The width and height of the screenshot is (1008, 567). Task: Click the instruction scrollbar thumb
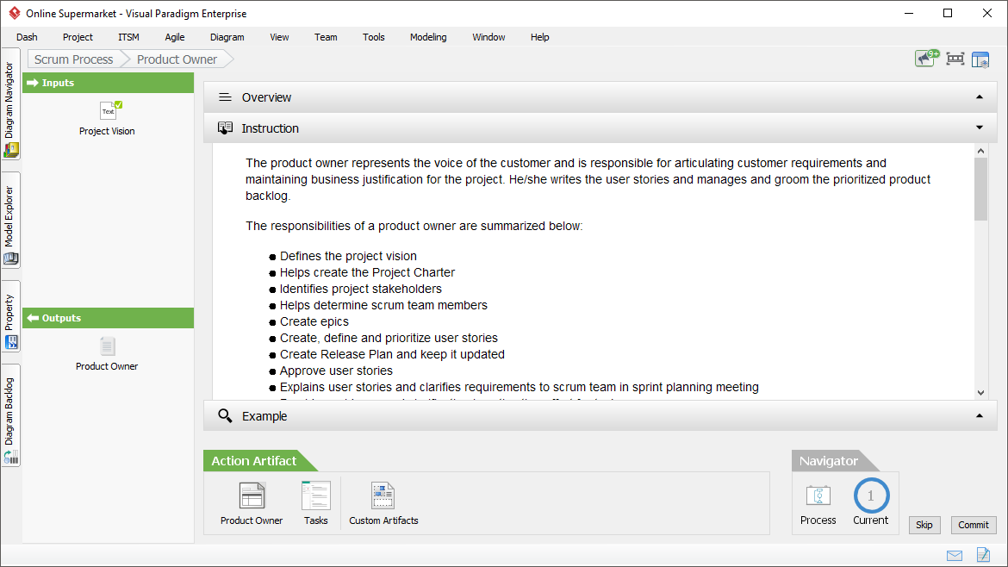coord(980,189)
